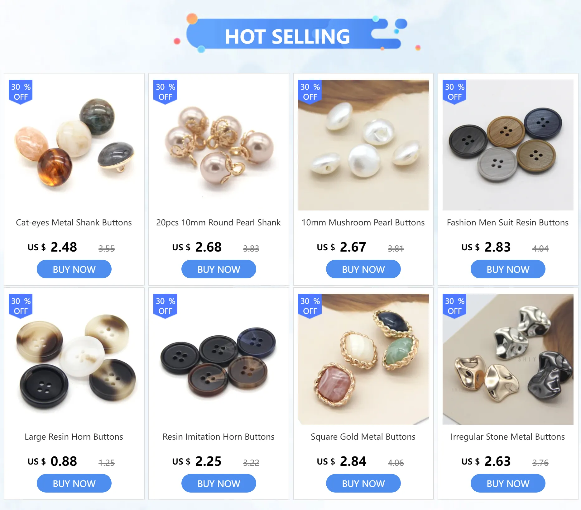The image size is (581, 510).
Task: Click BUY NOW under 20pcs 10mm Round Pearl Shank
Action: (x=219, y=269)
